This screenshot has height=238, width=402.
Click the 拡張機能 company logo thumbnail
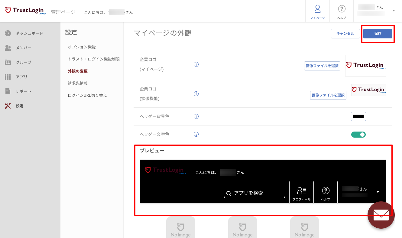[x=369, y=90]
